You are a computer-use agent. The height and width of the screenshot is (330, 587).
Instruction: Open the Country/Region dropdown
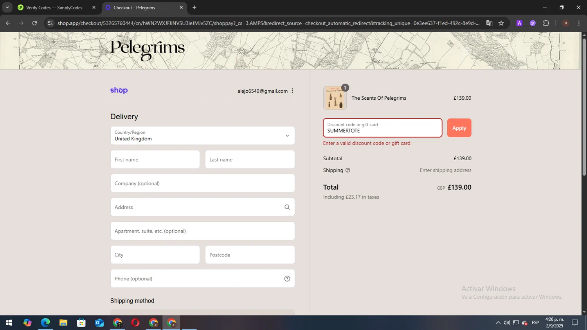coord(202,136)
